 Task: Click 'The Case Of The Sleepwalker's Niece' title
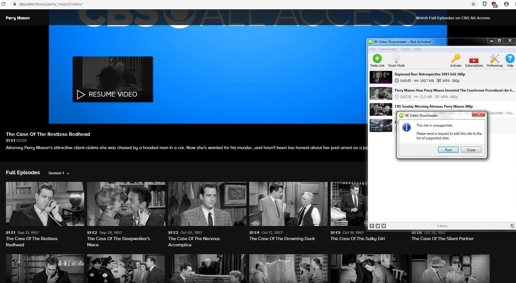[x=118, y=242]
